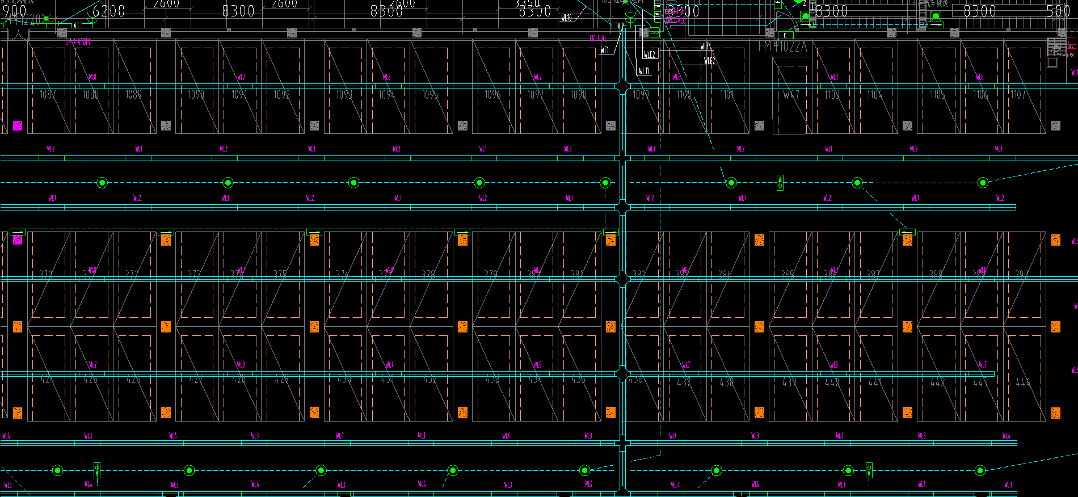Click the gray column square right of space 1101
Screen dimensions: 1078x497
[759, 125]
